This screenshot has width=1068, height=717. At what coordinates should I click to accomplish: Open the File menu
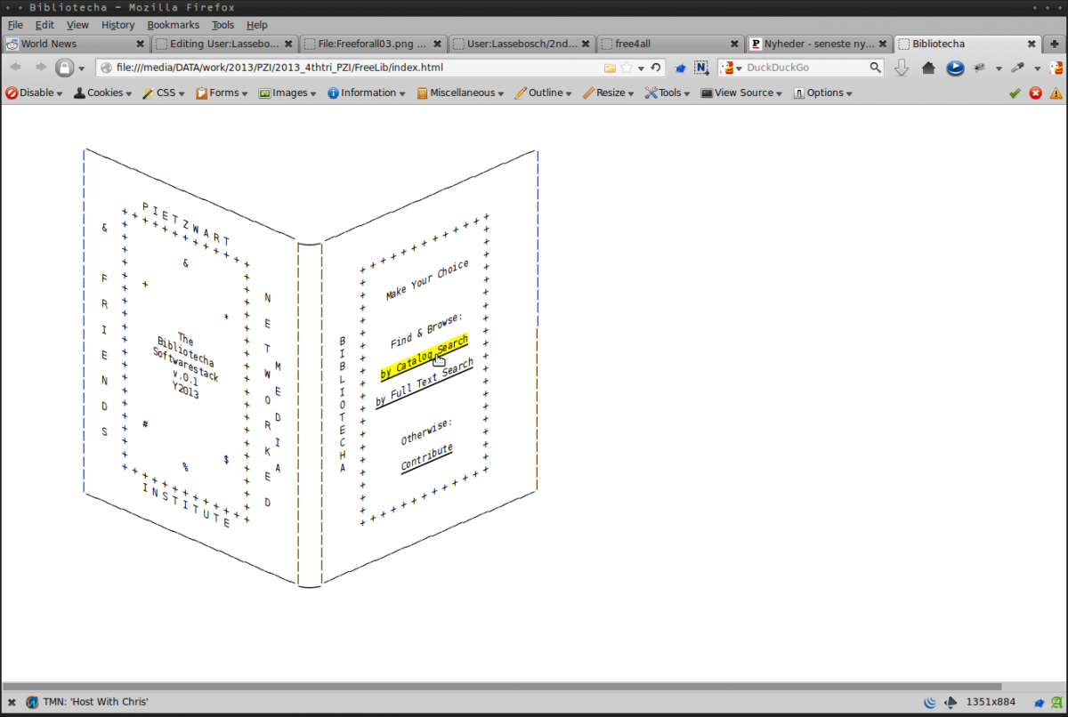15,25
